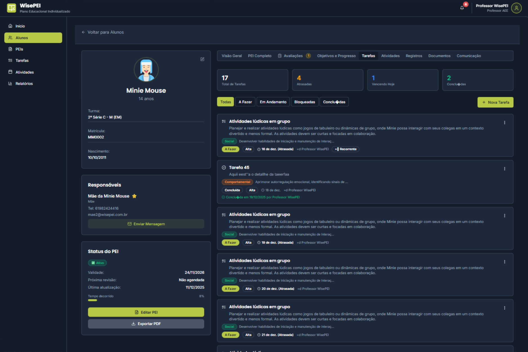Click the star icon beside Mãe da Minie Mouse
528x352 pixels.
[x=134, y=196]
